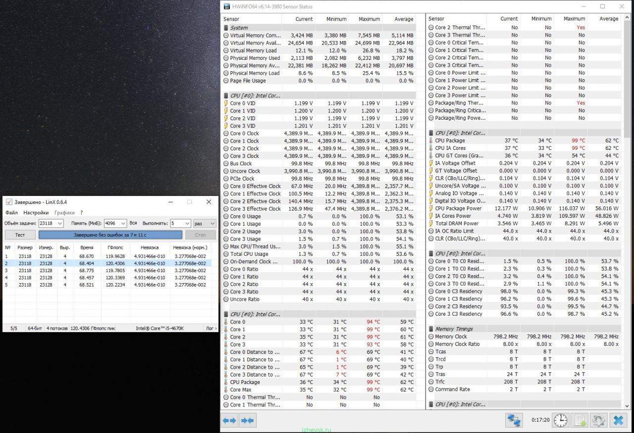Viewport: 634px width, 433px height.
Task: Click the round icon beside Page File Usage
Action: pyautogui.click(x=226, y=81)
